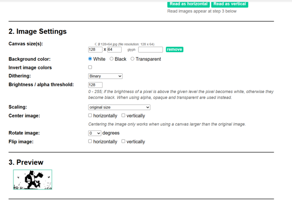The height and width of the screenshot is (201, 292).
Task: Click the 'Dithering:' label
Action: click(x=20, y=76)
